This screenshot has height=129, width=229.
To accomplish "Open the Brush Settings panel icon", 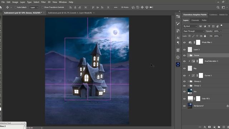I will pos(178,24).
